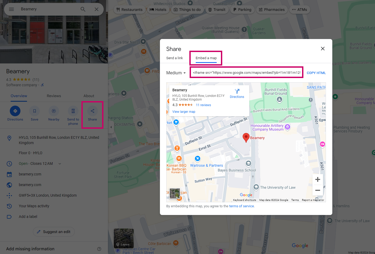Select the Parking filter chip
Screen dimensions: 375x254
click(242, 10)
